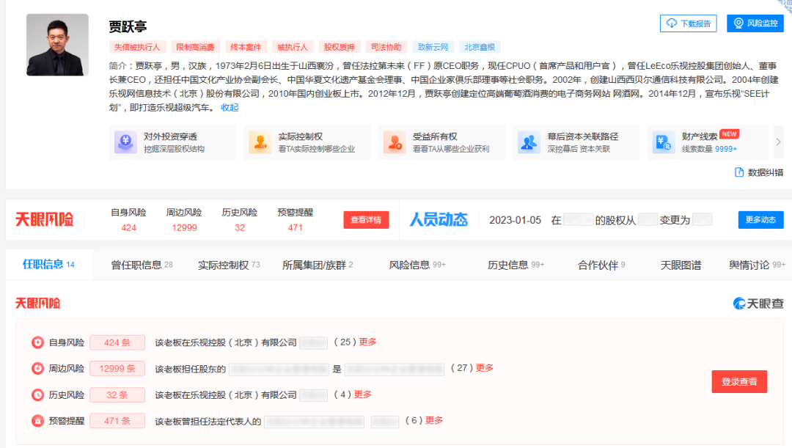This screenshot has width=792, height=448.
Task: Click the download cloud icon on 下载报告
Action: click(x=672, y=23)
